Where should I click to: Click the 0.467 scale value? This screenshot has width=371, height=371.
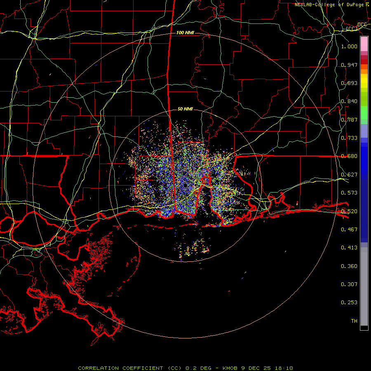pyautogui.click(x=349, y=229)
